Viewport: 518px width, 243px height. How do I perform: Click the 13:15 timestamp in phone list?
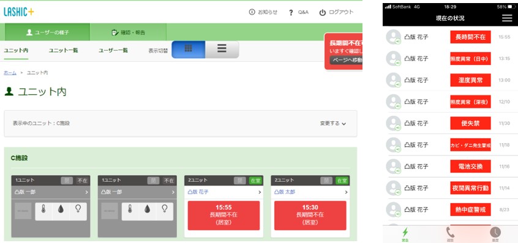coord(505,58)
